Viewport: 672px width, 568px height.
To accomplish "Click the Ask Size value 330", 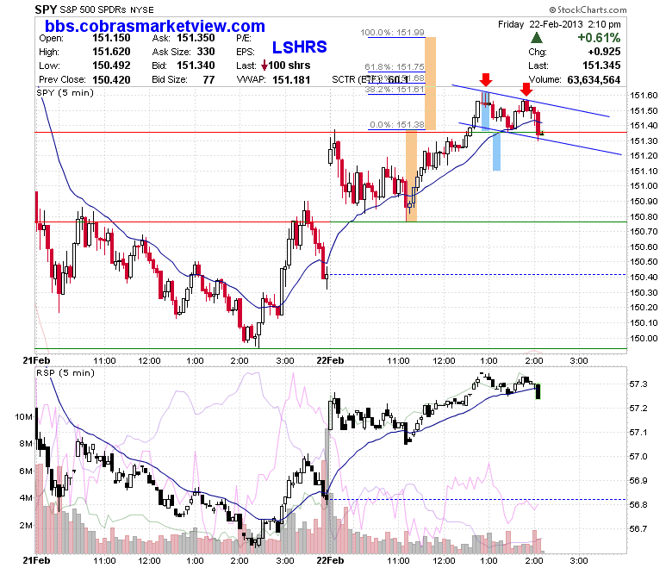I will [206, 52].
